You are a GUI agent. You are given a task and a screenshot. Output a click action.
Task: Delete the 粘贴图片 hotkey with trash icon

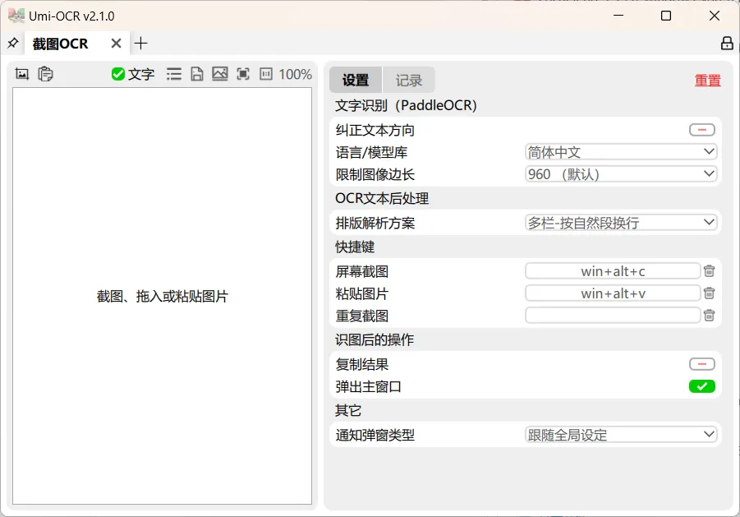pyautogui.click(x=709, y=293)
